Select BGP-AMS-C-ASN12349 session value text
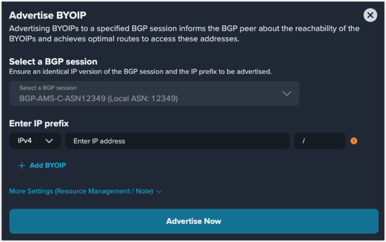This screenshot has height=242, width=386. (x=99, y=99)
